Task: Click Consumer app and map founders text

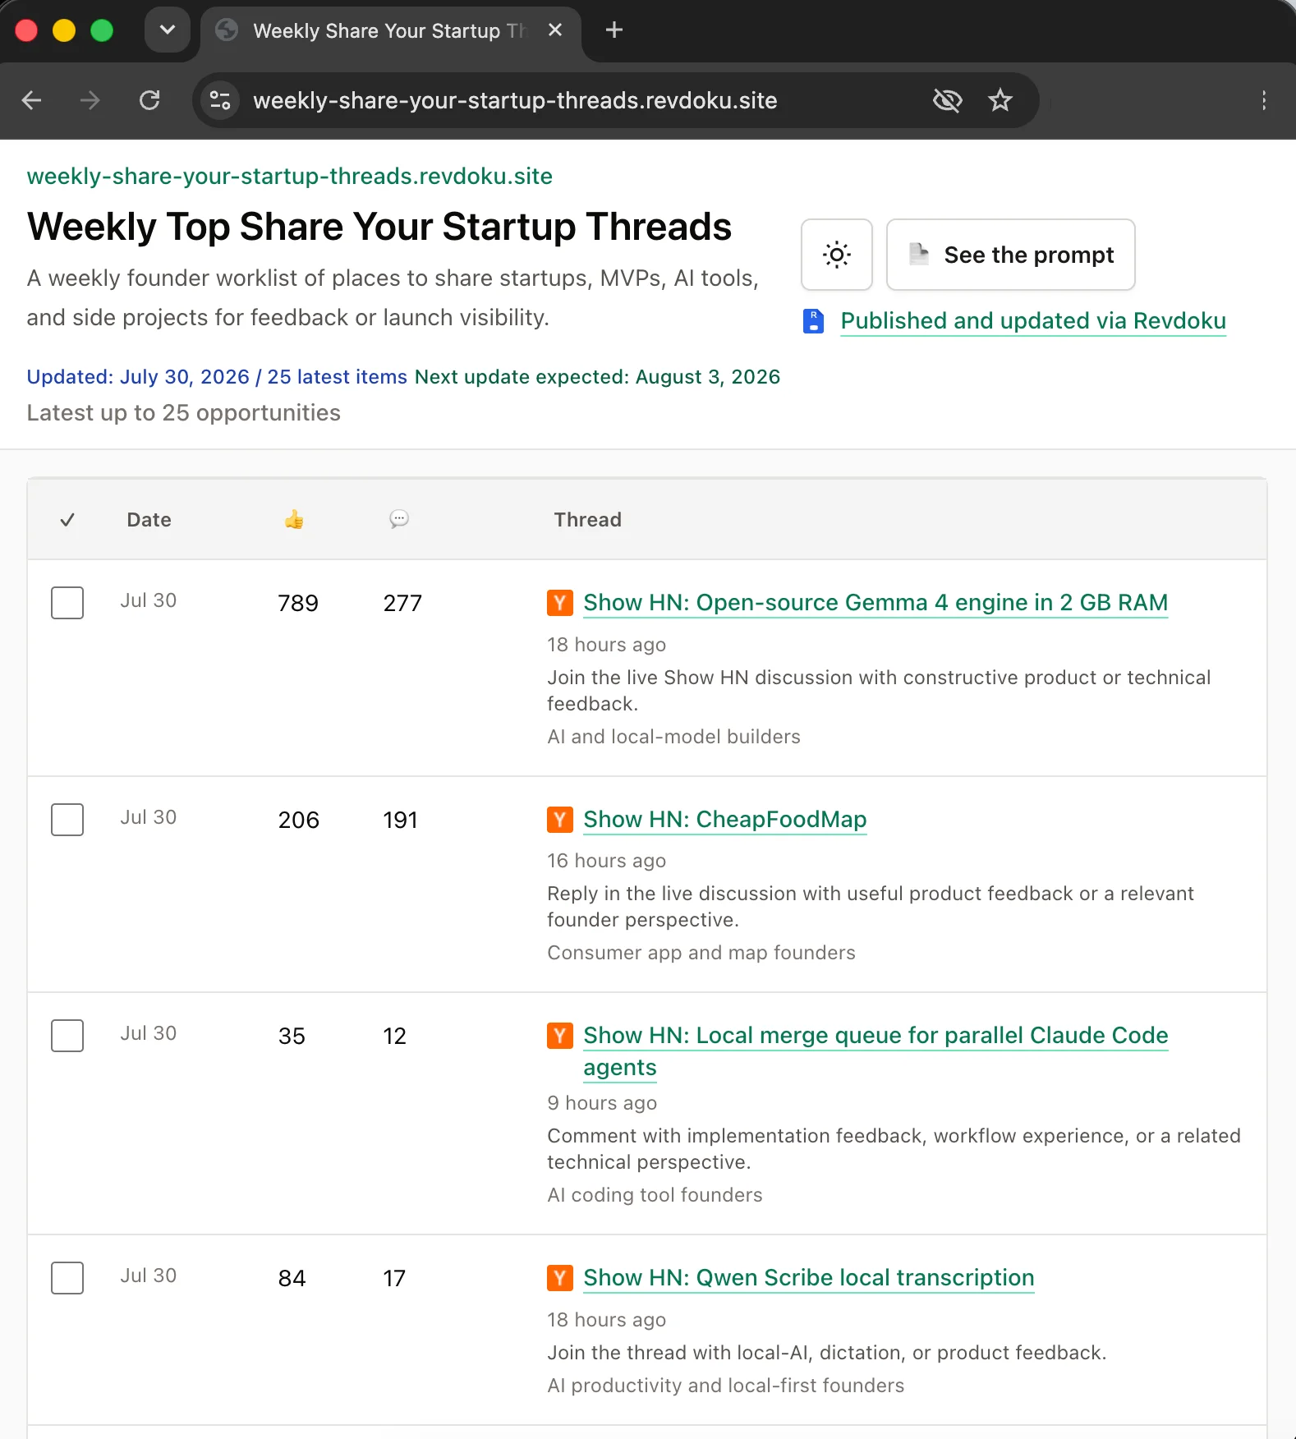Action: click(x=701, y=953)
